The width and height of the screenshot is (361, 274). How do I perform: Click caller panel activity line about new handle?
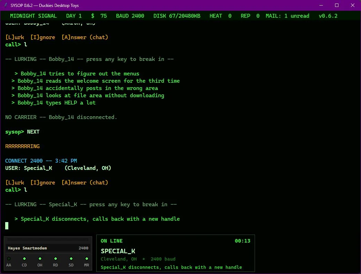tap(171, 267)
